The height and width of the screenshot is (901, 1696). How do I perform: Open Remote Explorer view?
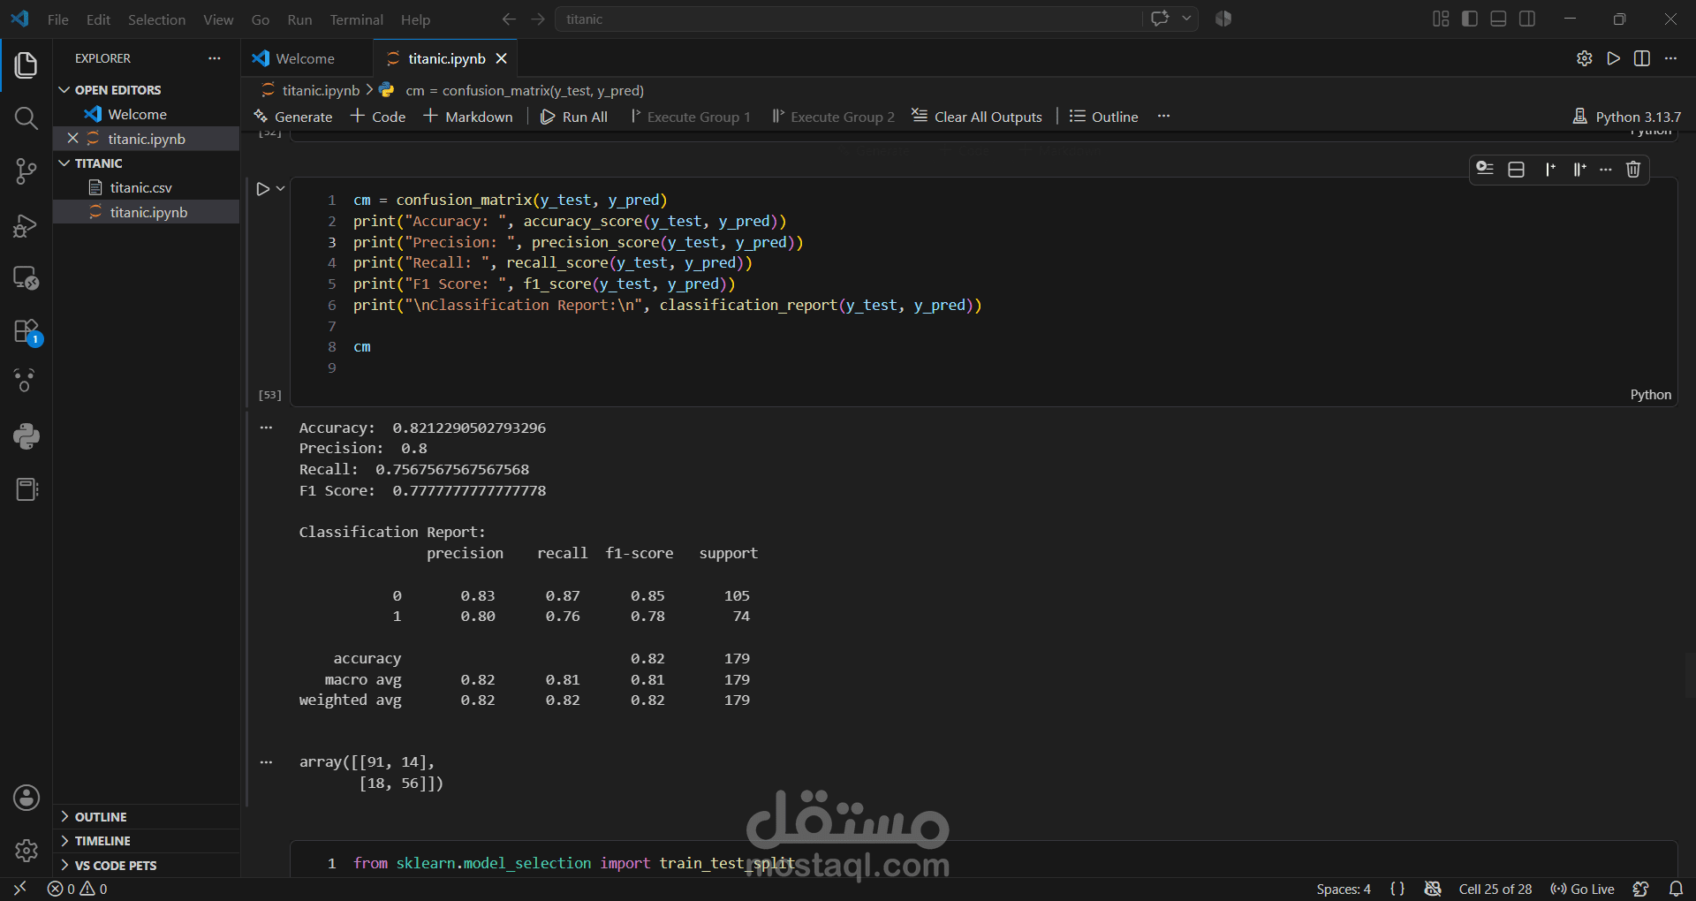26,278
